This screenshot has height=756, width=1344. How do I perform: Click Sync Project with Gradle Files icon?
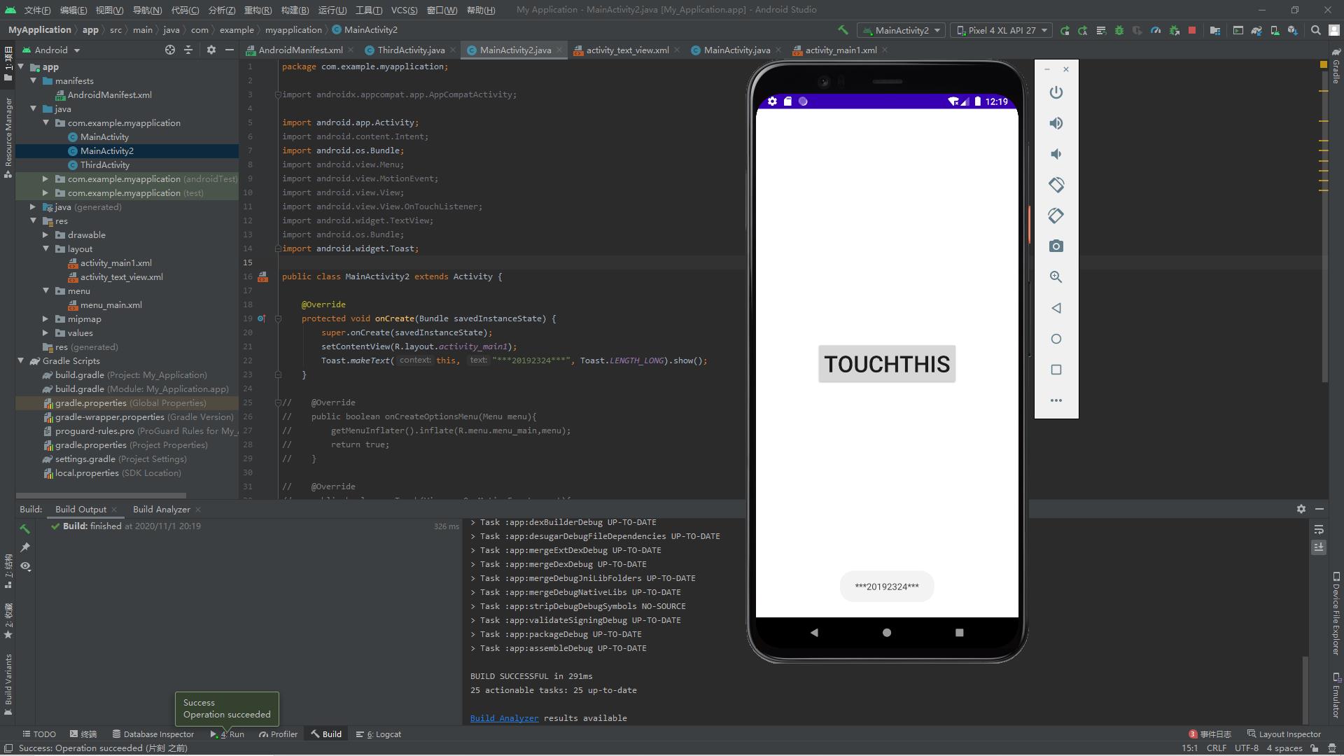click(1256, 30)
